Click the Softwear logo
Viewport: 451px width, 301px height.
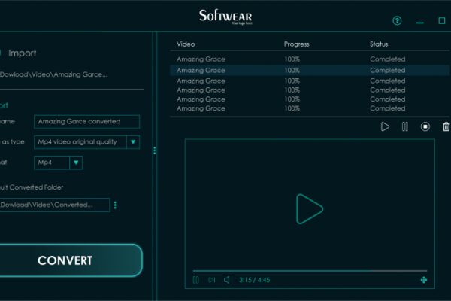tap(225, 17)
